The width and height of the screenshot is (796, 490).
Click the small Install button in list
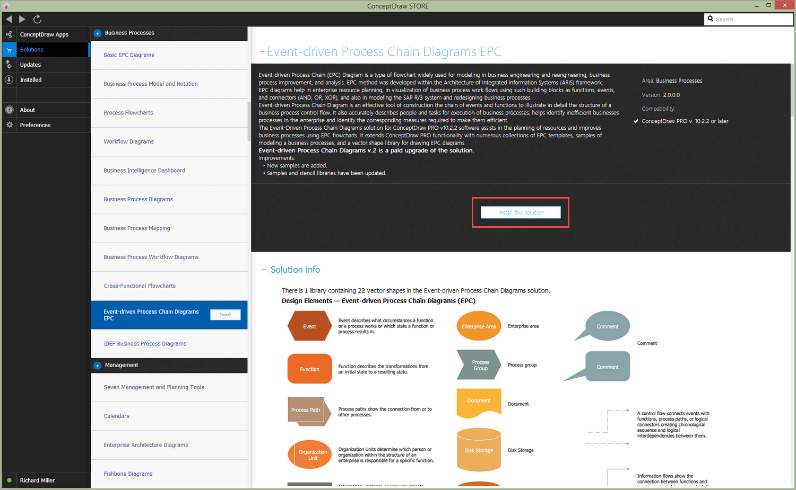point(226,315)
